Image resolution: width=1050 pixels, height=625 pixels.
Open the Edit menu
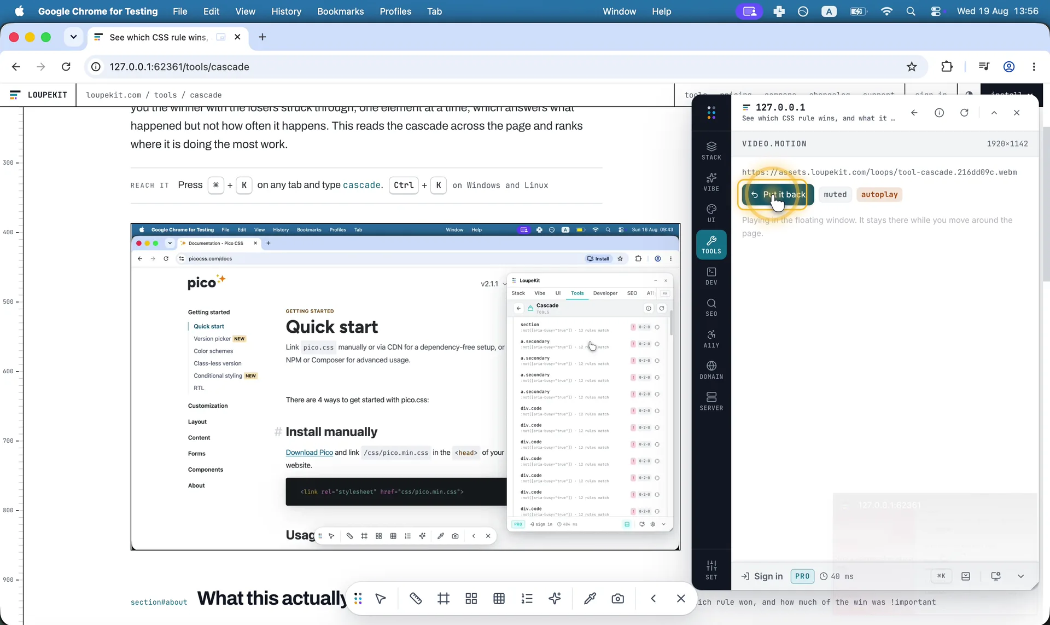[x=211, y=11]
